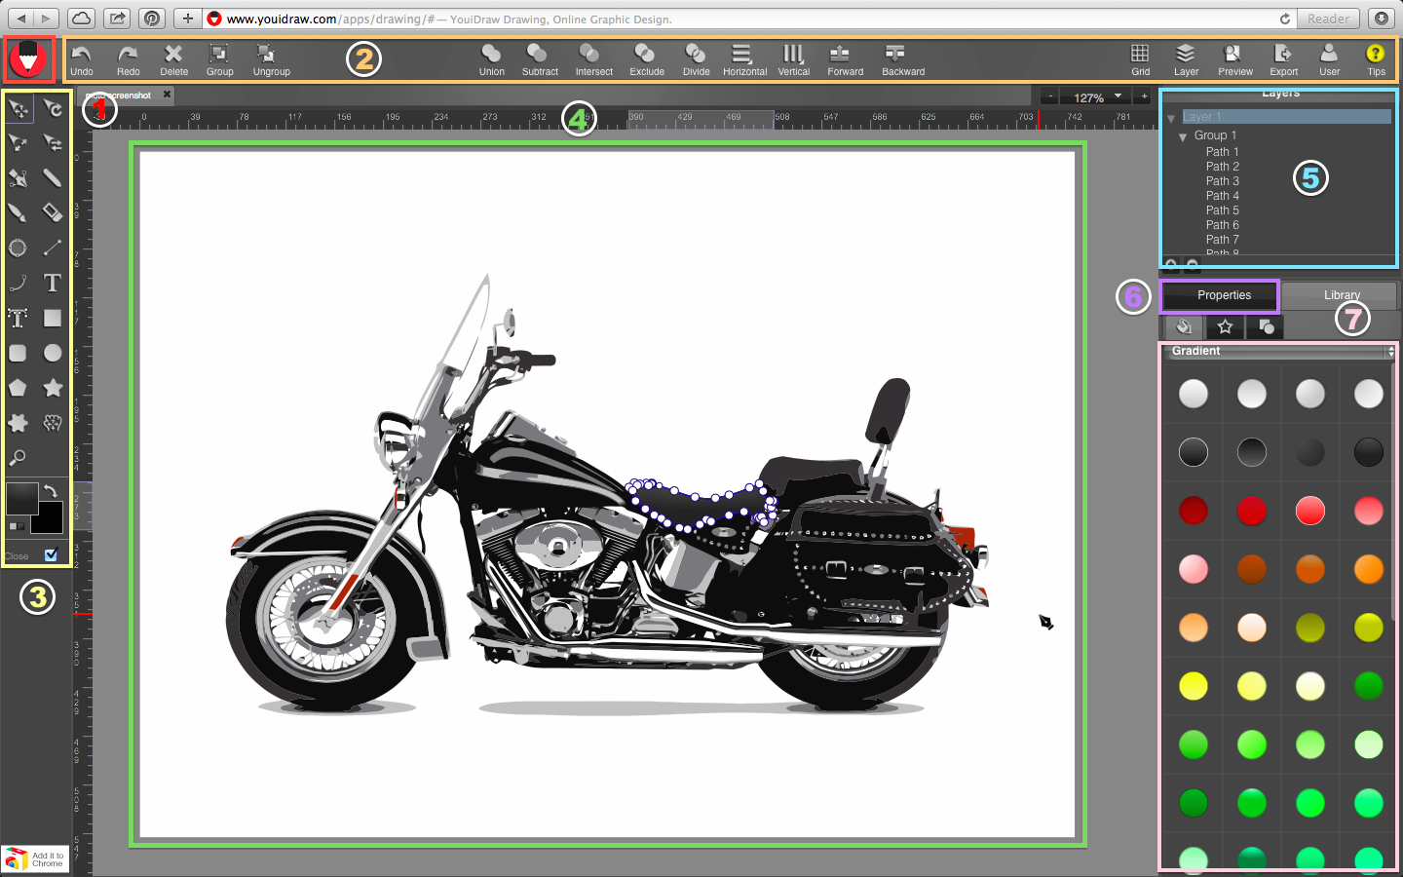Image resolution: width=1403 pixels, height=877 pixels.
Task: Select Path 5 in the Layers panel
Action: click(x=1222, y=210)
